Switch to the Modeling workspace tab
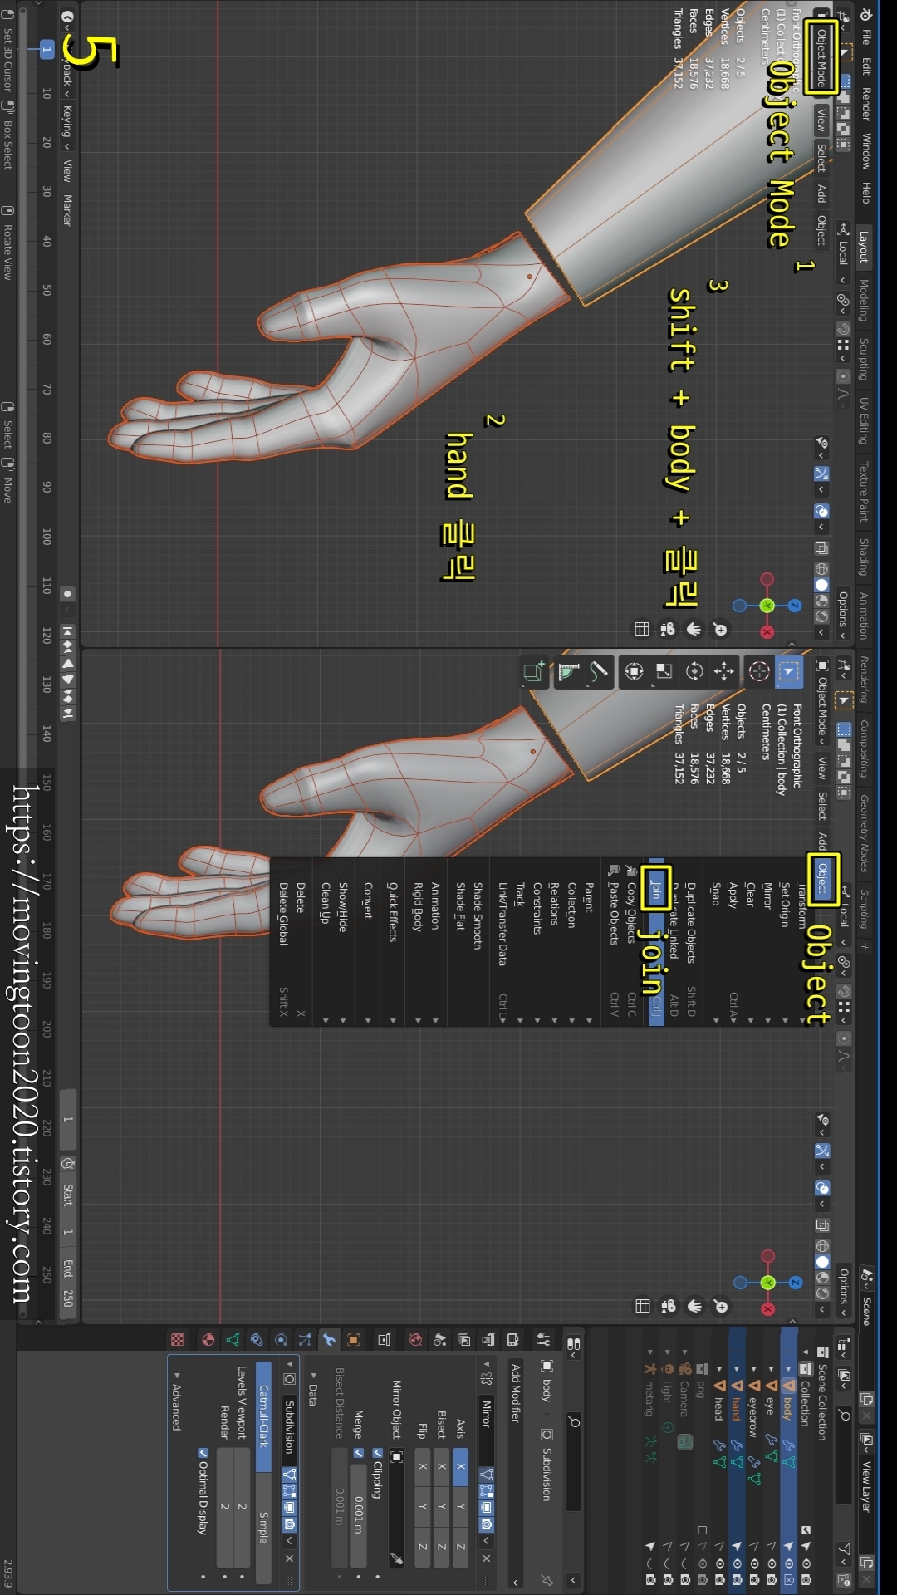The image size is (897, 1595). point(864,301)
